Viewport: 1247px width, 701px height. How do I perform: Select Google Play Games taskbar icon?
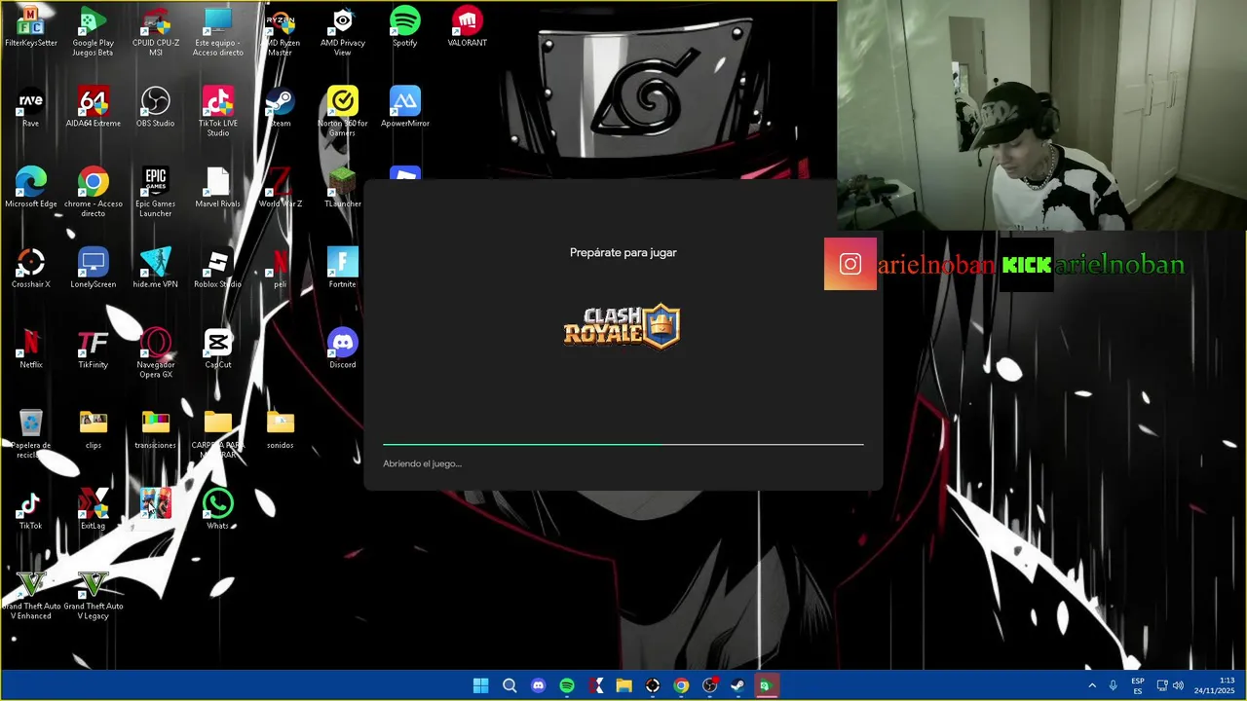coord(766,685)
